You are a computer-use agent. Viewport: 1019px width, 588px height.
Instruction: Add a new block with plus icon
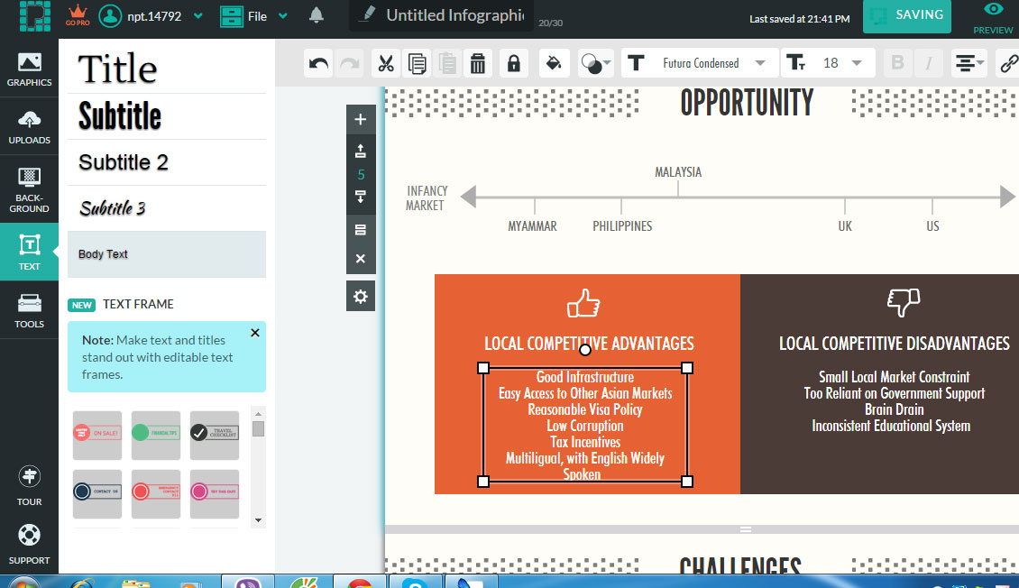361,119
